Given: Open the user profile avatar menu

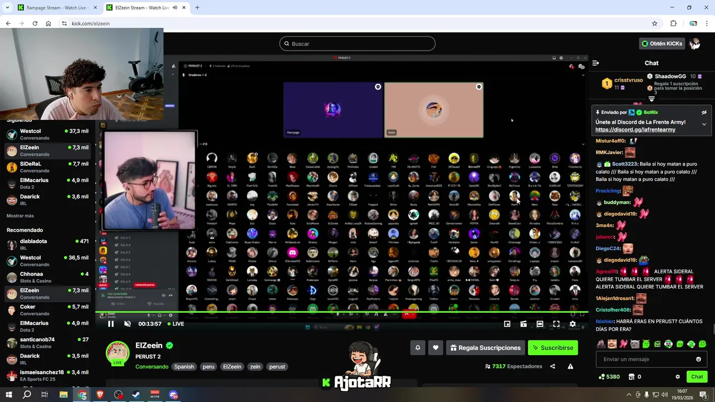Looking at the screenshot, I should pos(695,44).
